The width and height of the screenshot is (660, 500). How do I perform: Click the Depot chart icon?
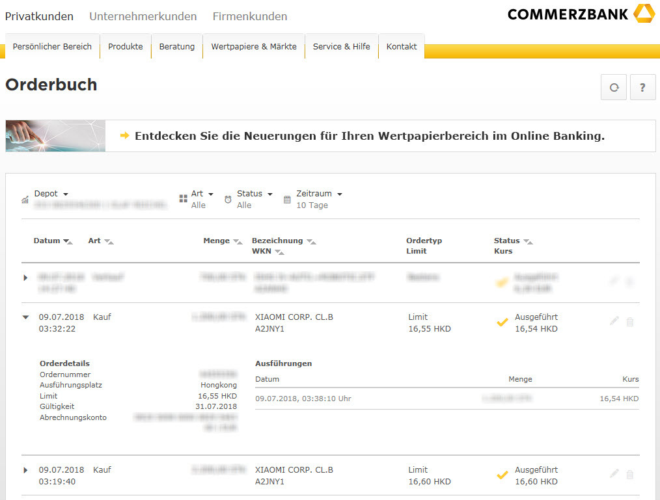click(x=25, y=200)
